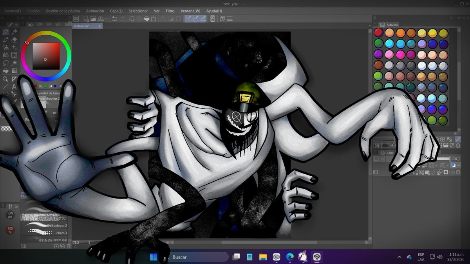Open the Archivo(F) menu
470x264 pixels.
click(x=13, y=11)
